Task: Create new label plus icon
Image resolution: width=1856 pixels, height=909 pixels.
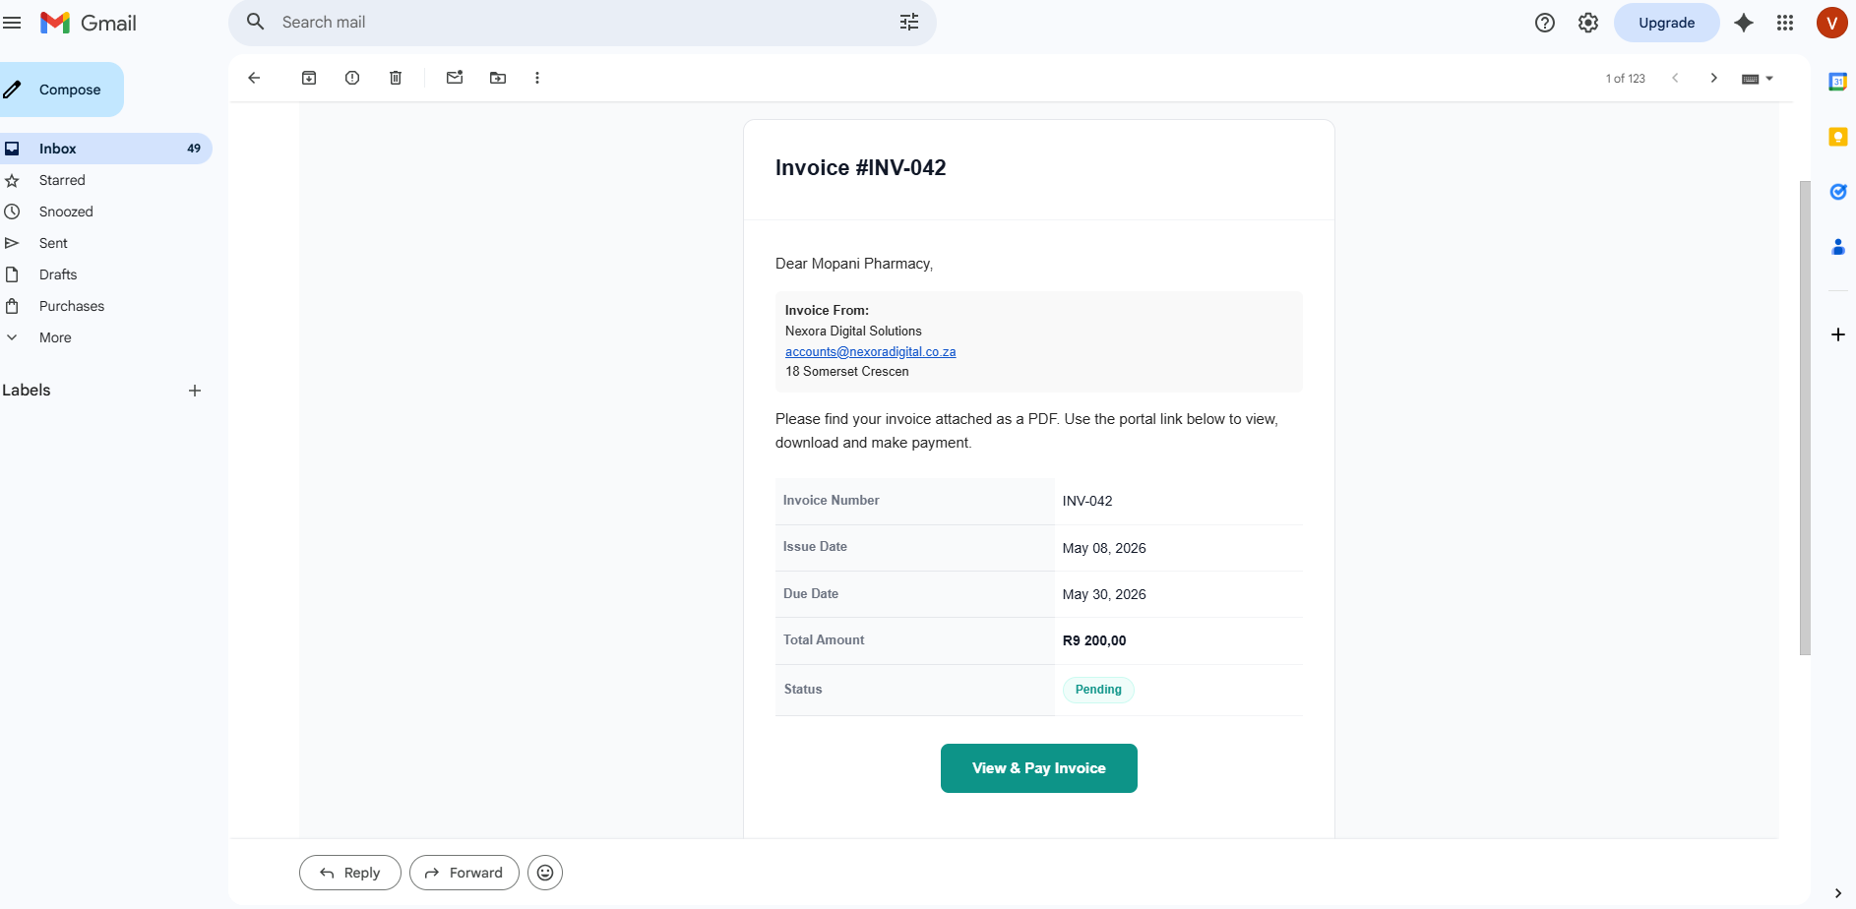Action: pos(195,391)
